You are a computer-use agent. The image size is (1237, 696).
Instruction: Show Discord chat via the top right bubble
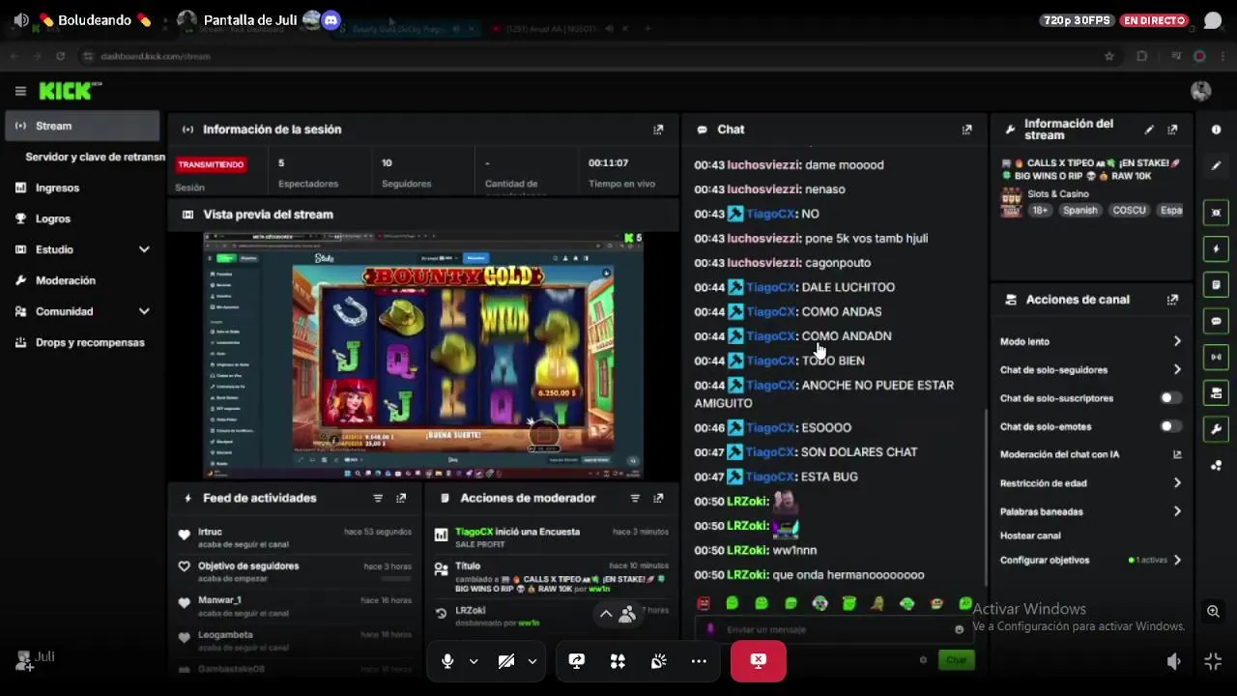tap(1212, 20)
